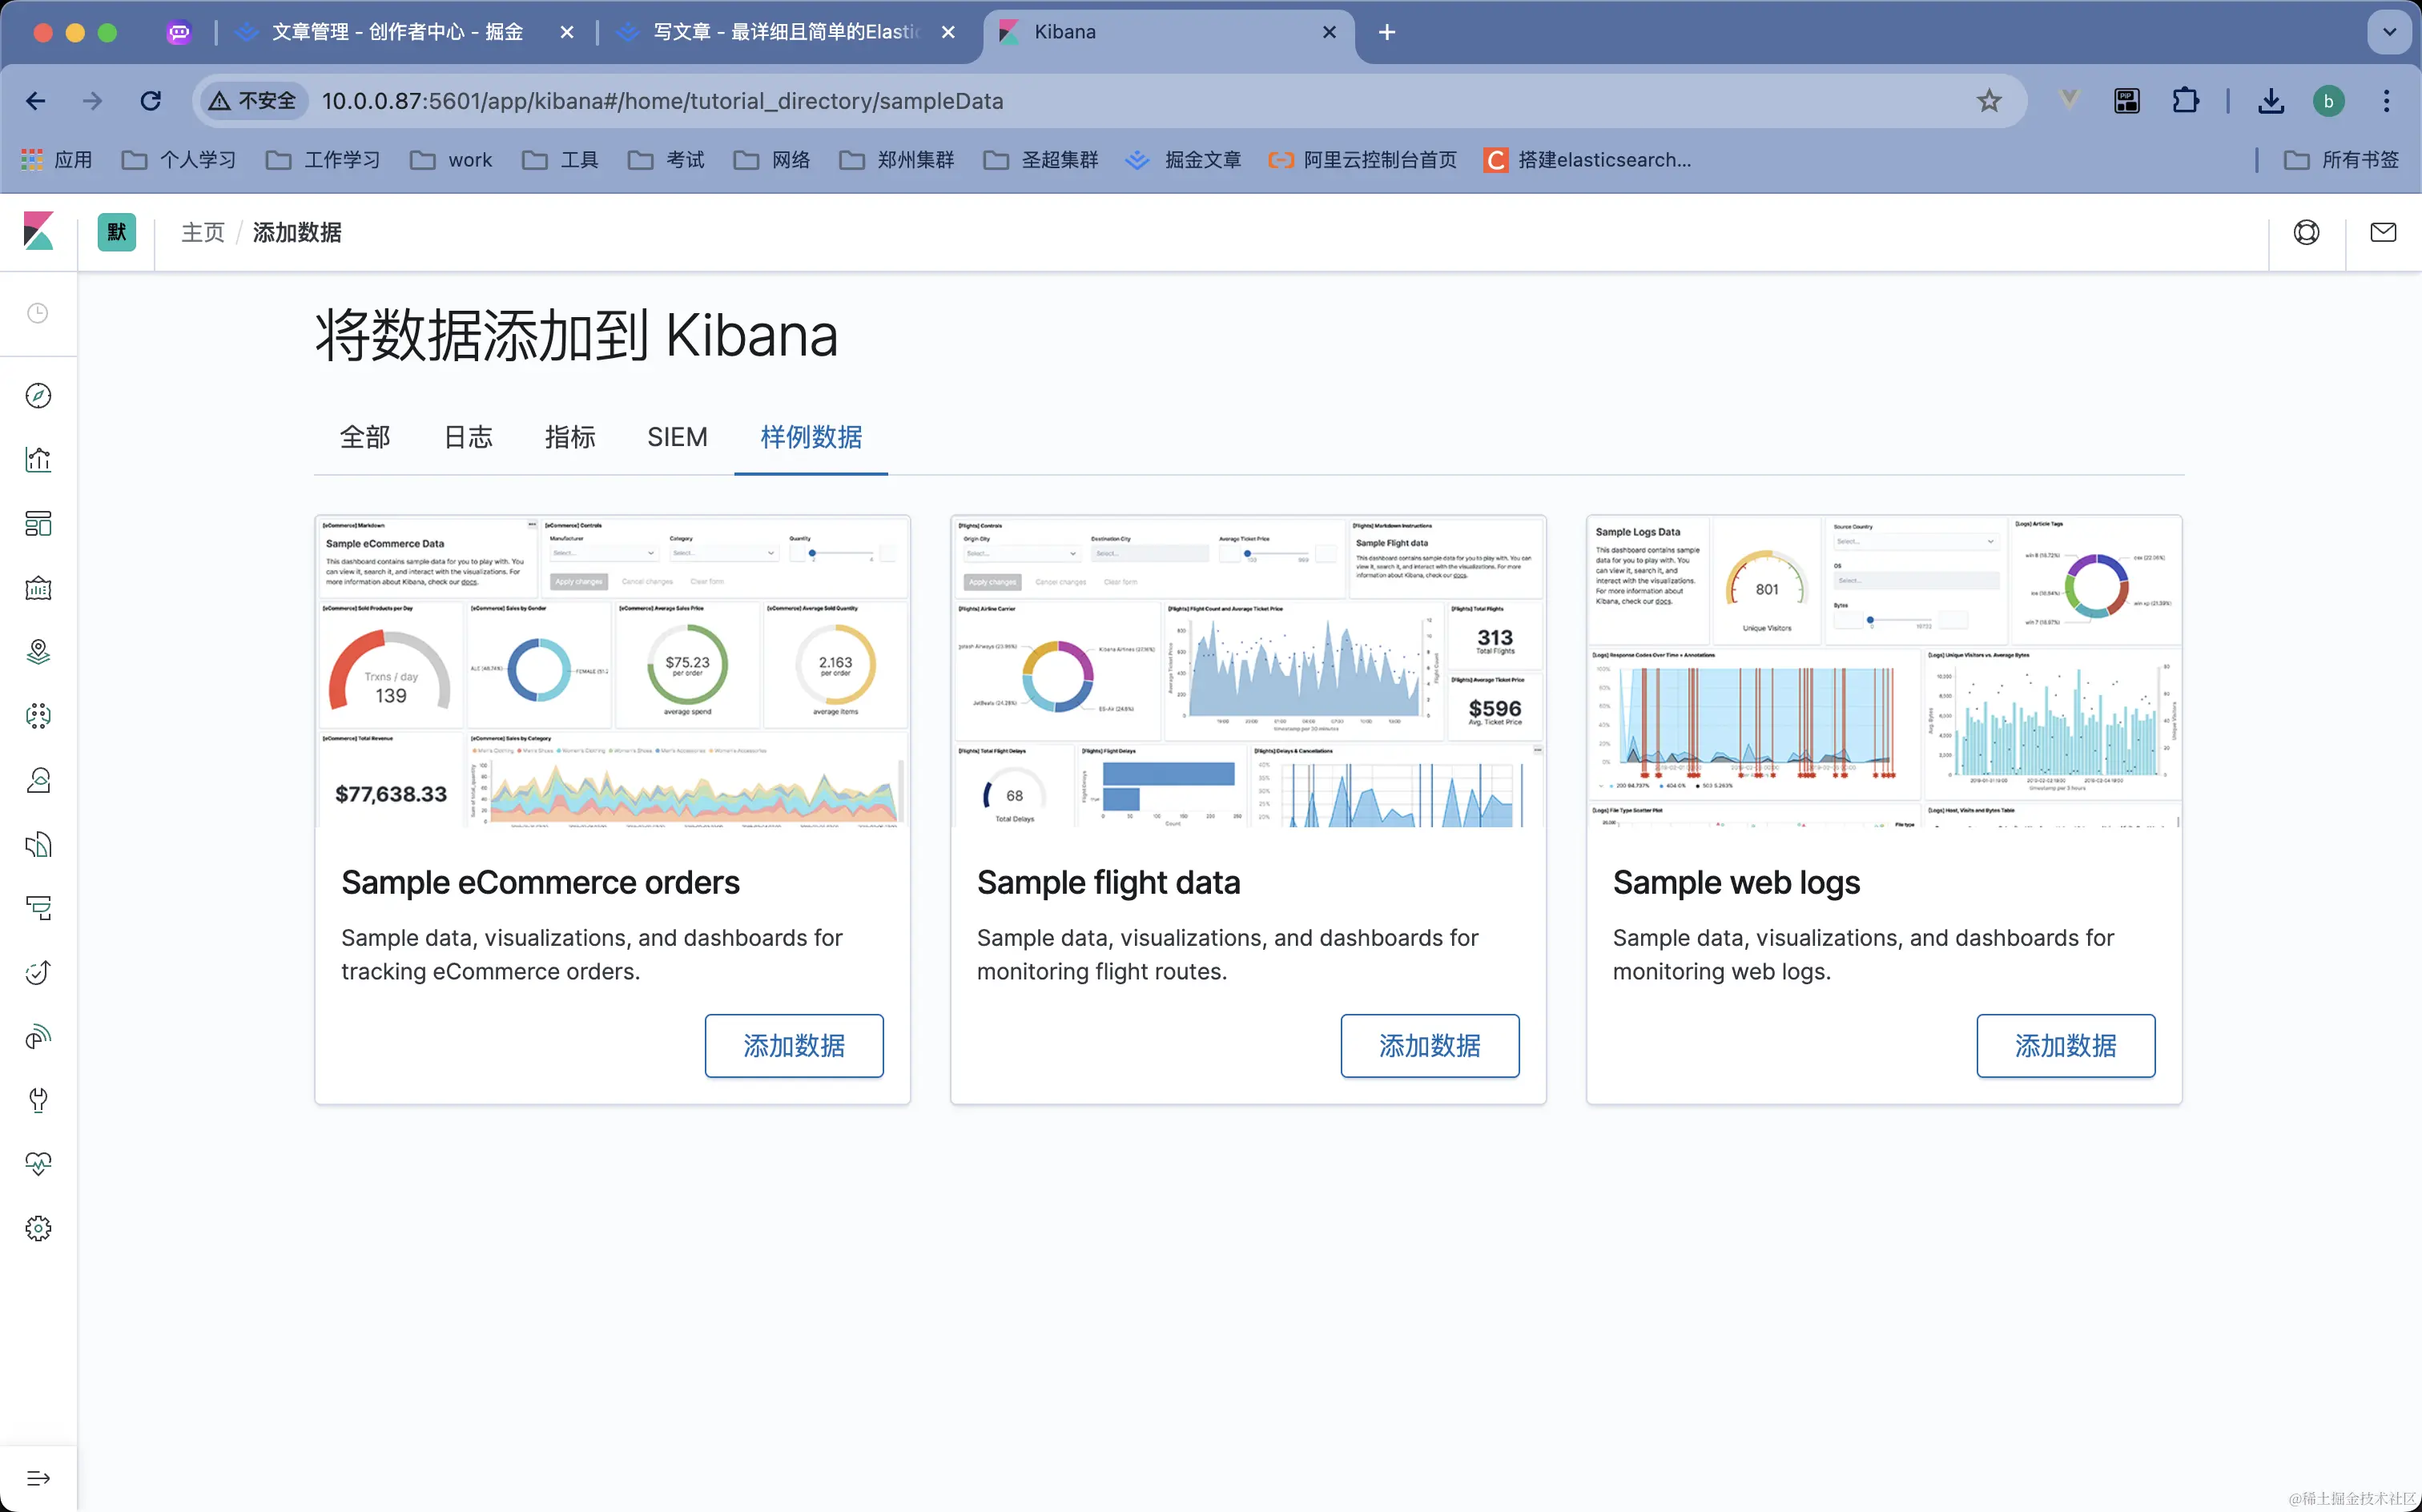Reload the current page
This screenshot has width=2422, height=1512.
click(151, 101)
